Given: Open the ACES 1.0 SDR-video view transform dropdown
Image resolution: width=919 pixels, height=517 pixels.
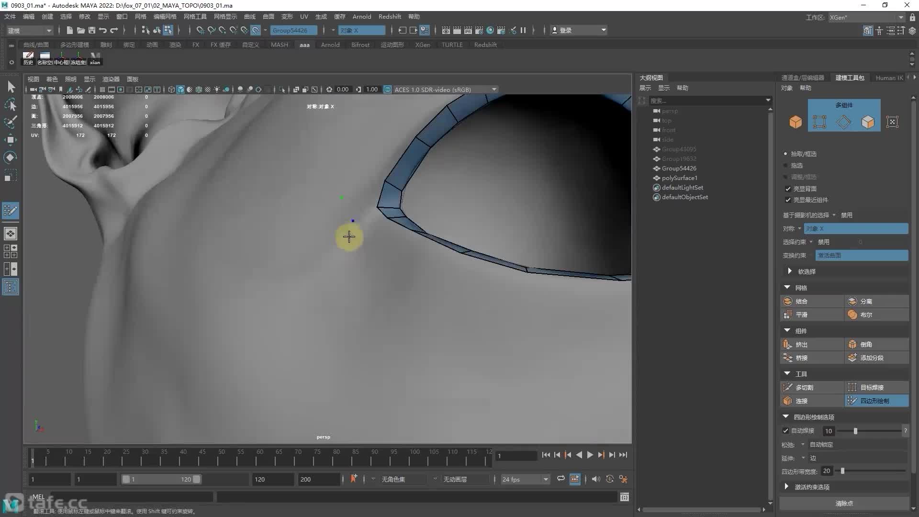Looking at the screenshot, I should coord(446,90).
